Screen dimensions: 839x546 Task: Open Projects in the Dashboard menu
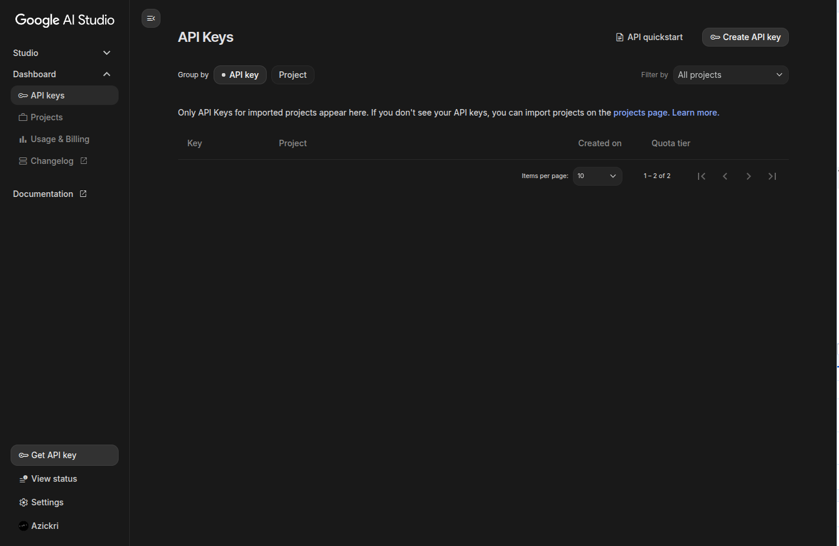click(47, 117)
